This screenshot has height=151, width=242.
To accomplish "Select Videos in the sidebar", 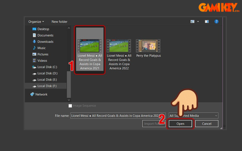I will tap(42, 61).
